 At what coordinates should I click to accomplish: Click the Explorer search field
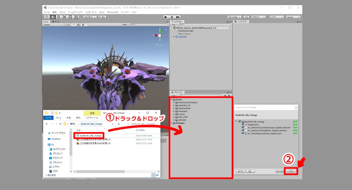142,124
